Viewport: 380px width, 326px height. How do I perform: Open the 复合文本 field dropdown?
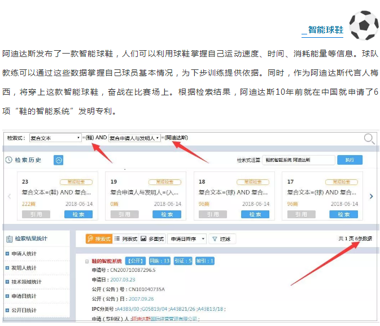pyautogui.click(x=55, y=138)
